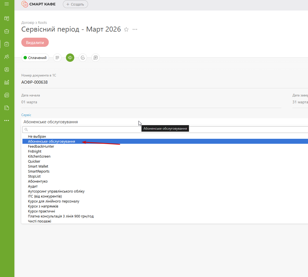The width and height of the screenshot is (308, 277).
Task: Focus the dropdown search input field
Action: coord(165,130)
